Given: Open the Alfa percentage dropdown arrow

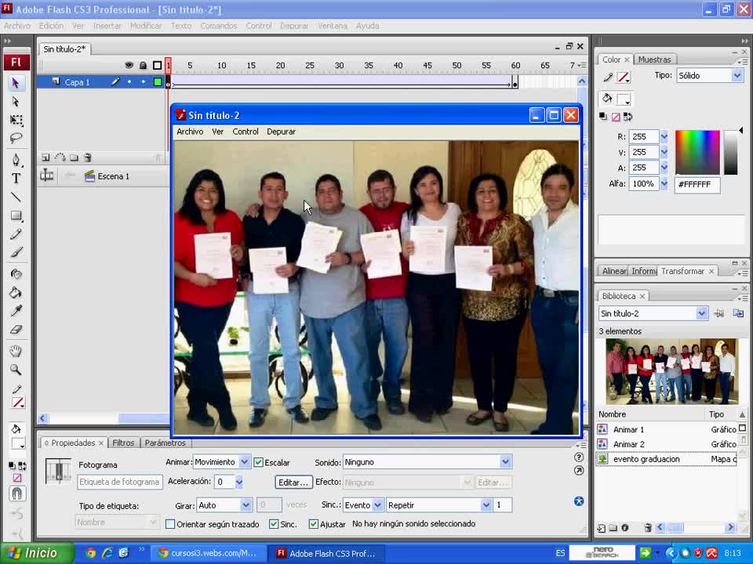Looking at the screenshot, I should click(664, 183).
